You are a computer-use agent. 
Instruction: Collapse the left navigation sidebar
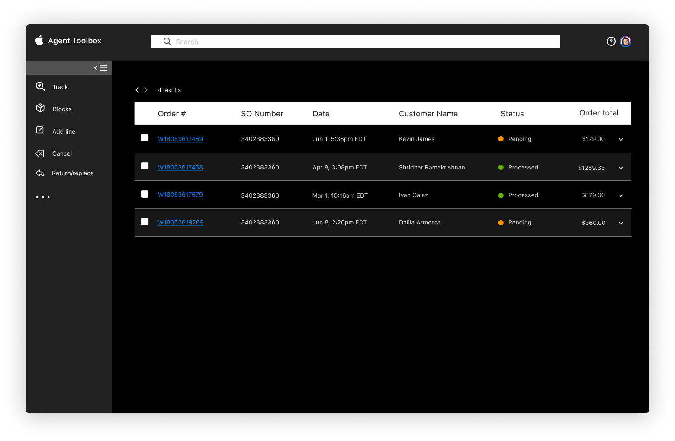pyautogui.click(x=100, y=67)
